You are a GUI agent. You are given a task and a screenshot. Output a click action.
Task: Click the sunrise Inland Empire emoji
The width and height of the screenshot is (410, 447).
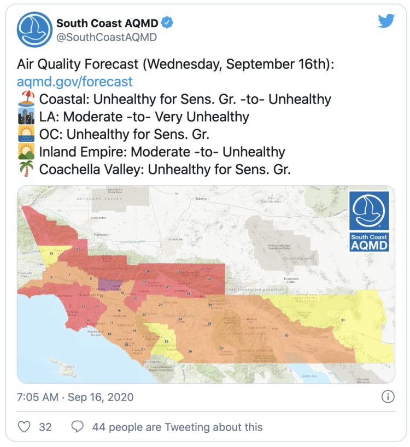pos(26,152)
